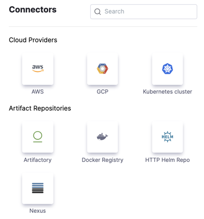The image size is (204, 219).
Task: Focus the connectors Search field
Action: pyautogui.click(x=144, y=11)
